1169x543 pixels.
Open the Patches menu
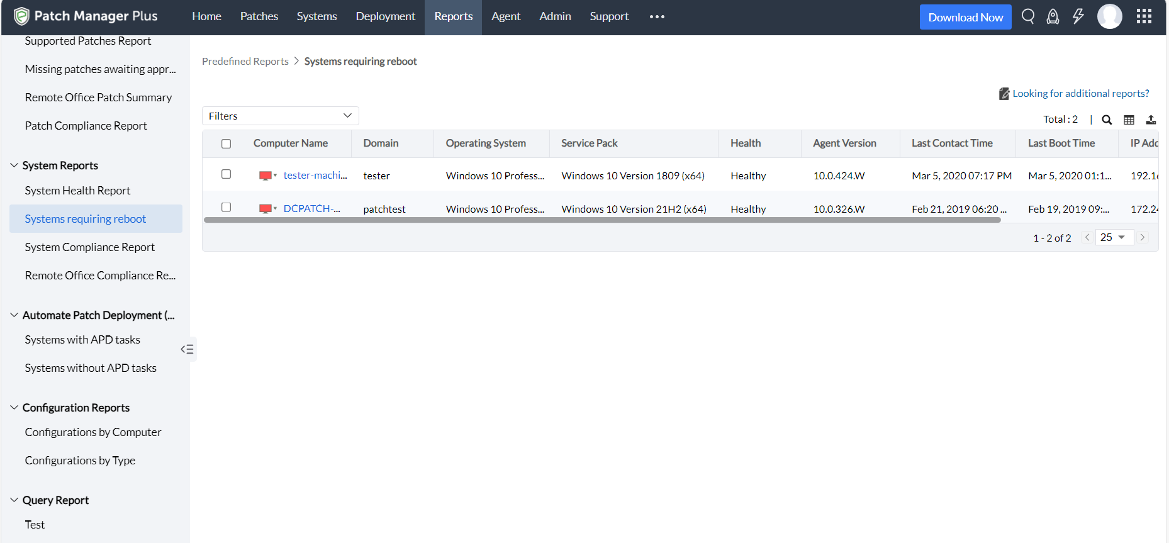pos(259,16)
